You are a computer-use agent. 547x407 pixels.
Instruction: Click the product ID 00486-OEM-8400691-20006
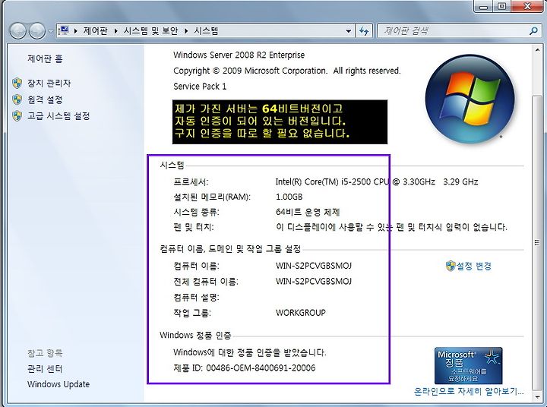pyautogui.click(x=261, y=368)
